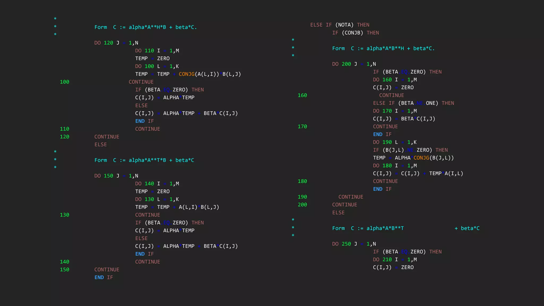Click the 'DO 200 J = 1,N' loop line
This screenshot has height=306, width=544.
pos(354,64)
